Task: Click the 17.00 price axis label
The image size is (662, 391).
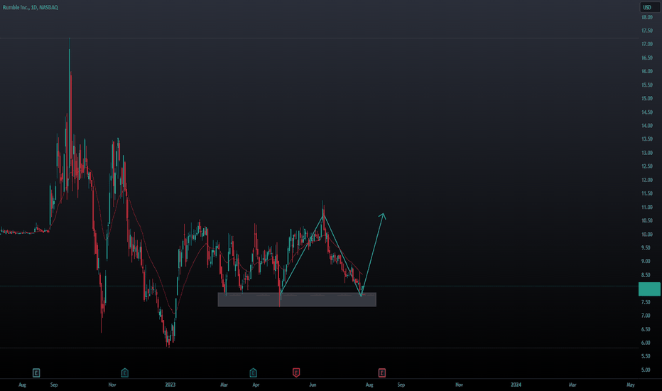Action: 647,44
